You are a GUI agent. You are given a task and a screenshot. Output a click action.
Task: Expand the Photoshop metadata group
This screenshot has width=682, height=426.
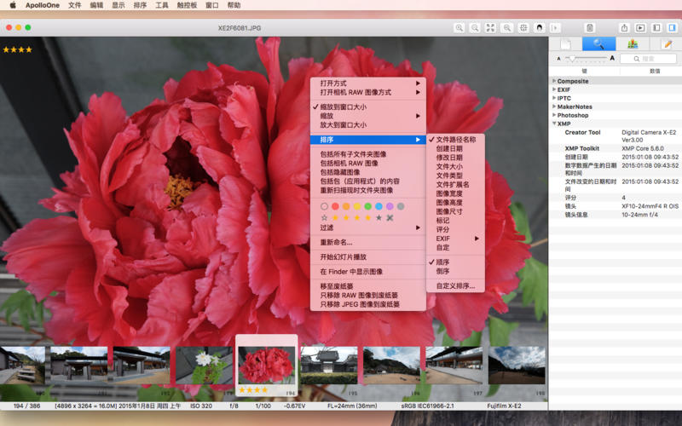554,115
